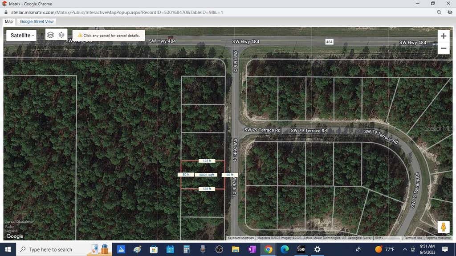456x256 pixels.
Task: Open Keyboard shortcuts on the map
Action: click(241, 238)
